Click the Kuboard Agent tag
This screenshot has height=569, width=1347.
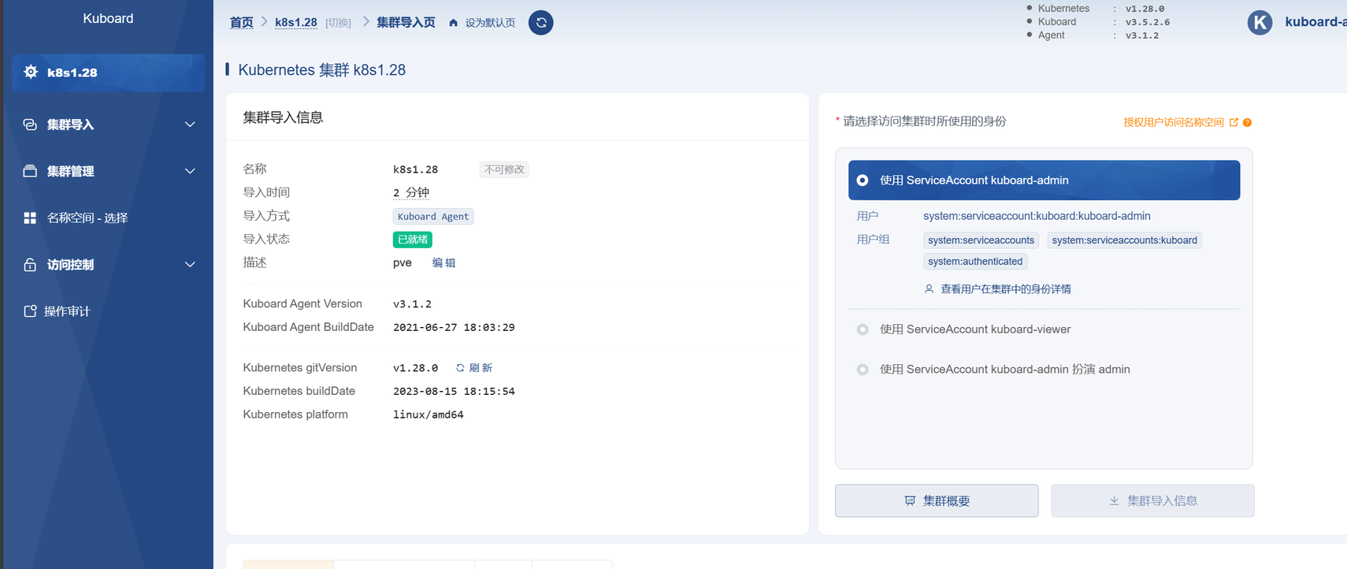[433, 217]
